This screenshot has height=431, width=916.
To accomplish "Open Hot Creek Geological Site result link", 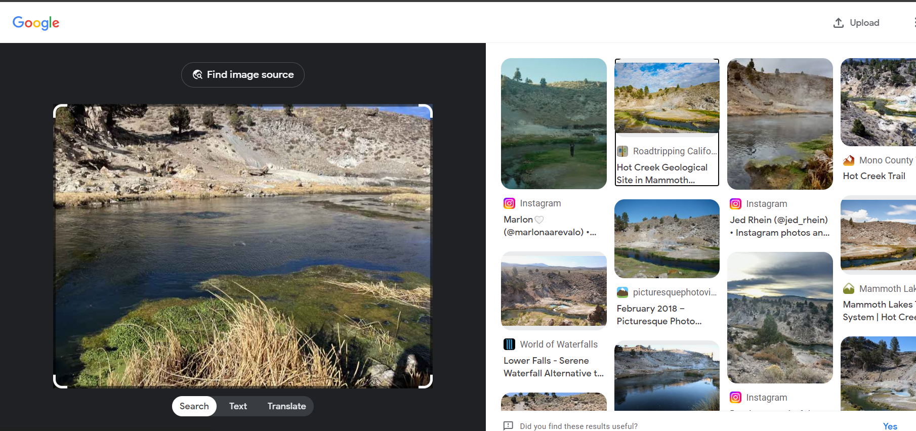I will [662, 174].
